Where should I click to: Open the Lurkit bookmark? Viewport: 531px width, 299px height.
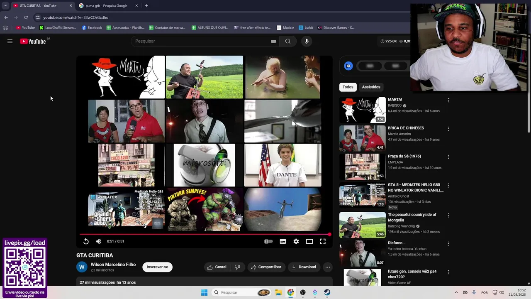click(x=306, y=28)
